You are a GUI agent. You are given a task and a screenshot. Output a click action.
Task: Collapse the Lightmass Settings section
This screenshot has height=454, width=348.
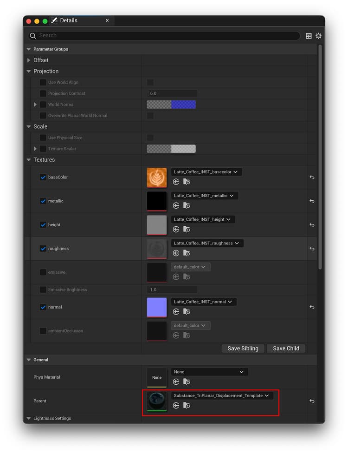coord(29,418)
